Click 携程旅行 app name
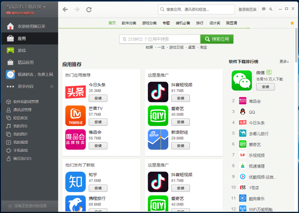 97,198
